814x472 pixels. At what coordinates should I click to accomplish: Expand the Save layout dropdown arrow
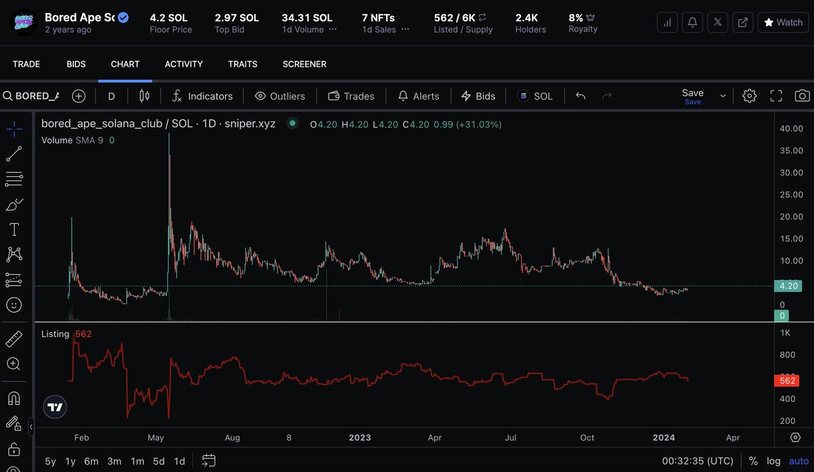pos(722,96)
